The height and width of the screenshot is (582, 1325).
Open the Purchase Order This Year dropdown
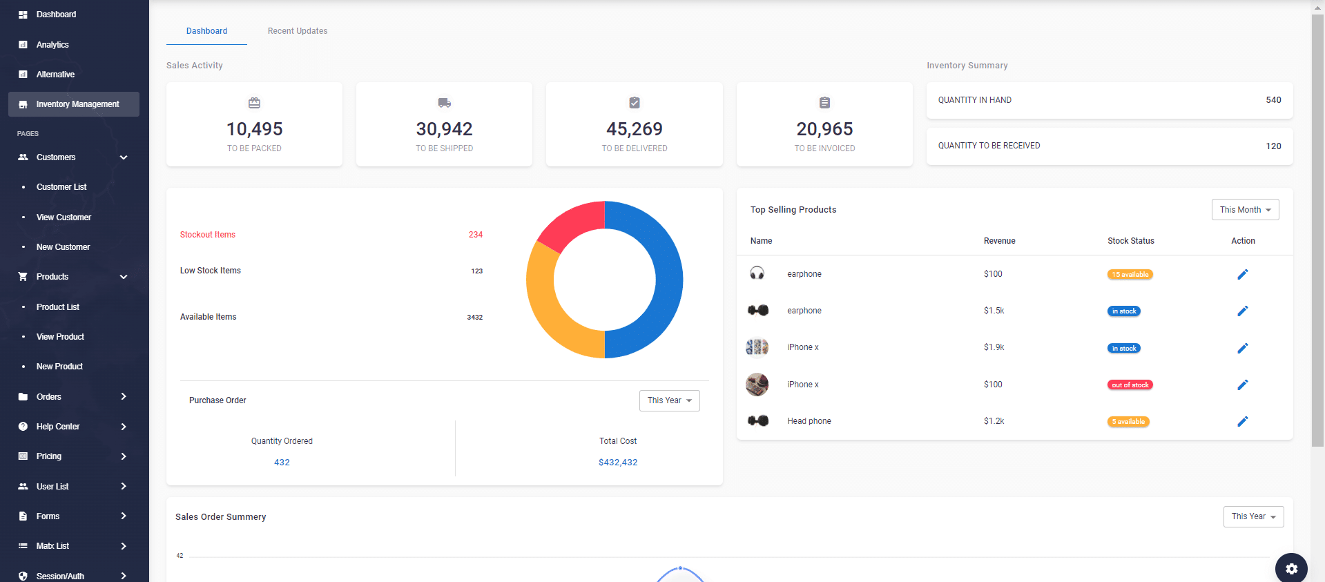[x=669, y=400]
